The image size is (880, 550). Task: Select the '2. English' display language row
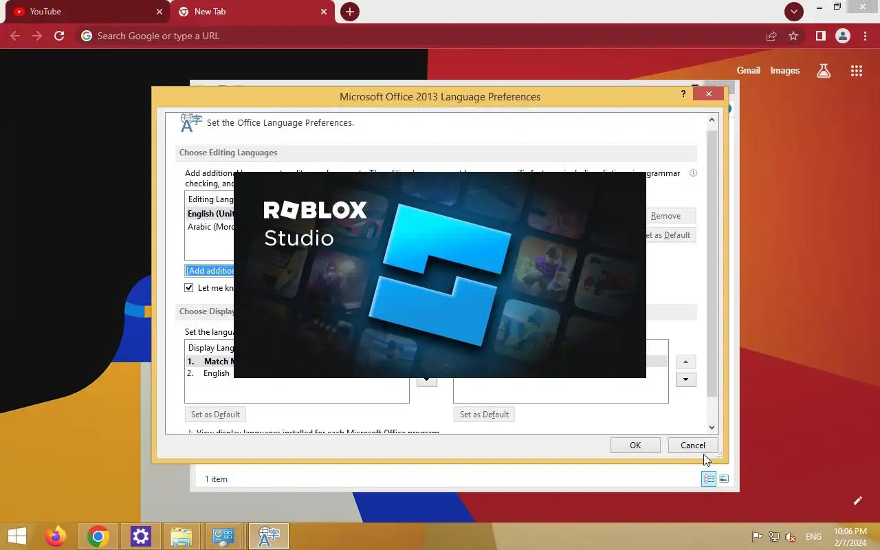coord(210,373)
